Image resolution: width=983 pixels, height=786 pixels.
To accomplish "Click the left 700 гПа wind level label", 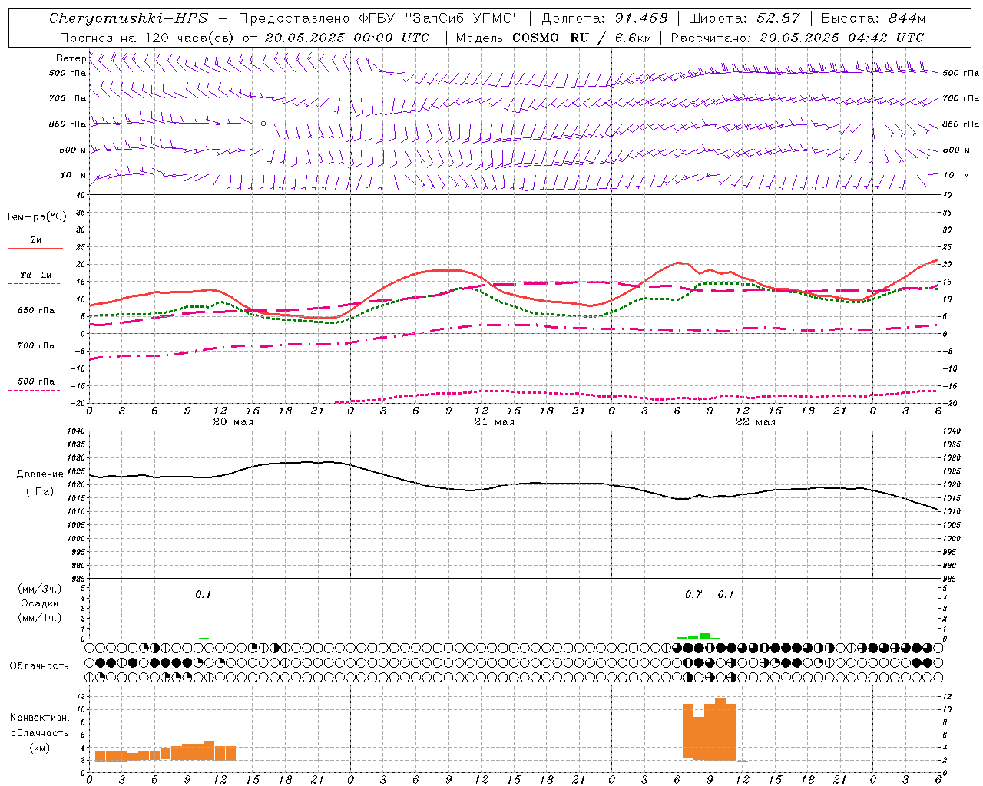I will tap(68, 98).
